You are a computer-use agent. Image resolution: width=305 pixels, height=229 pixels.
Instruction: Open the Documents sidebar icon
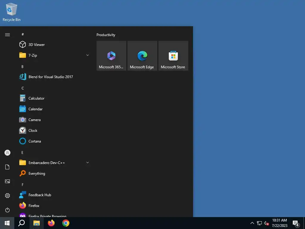[7, 167]
